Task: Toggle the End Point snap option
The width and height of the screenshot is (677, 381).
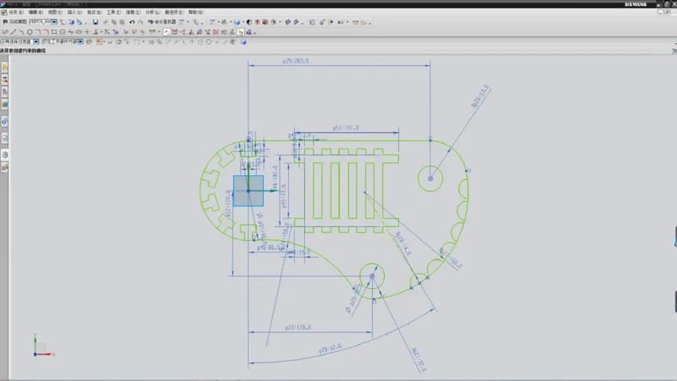Action: click(x=168, y=42)
